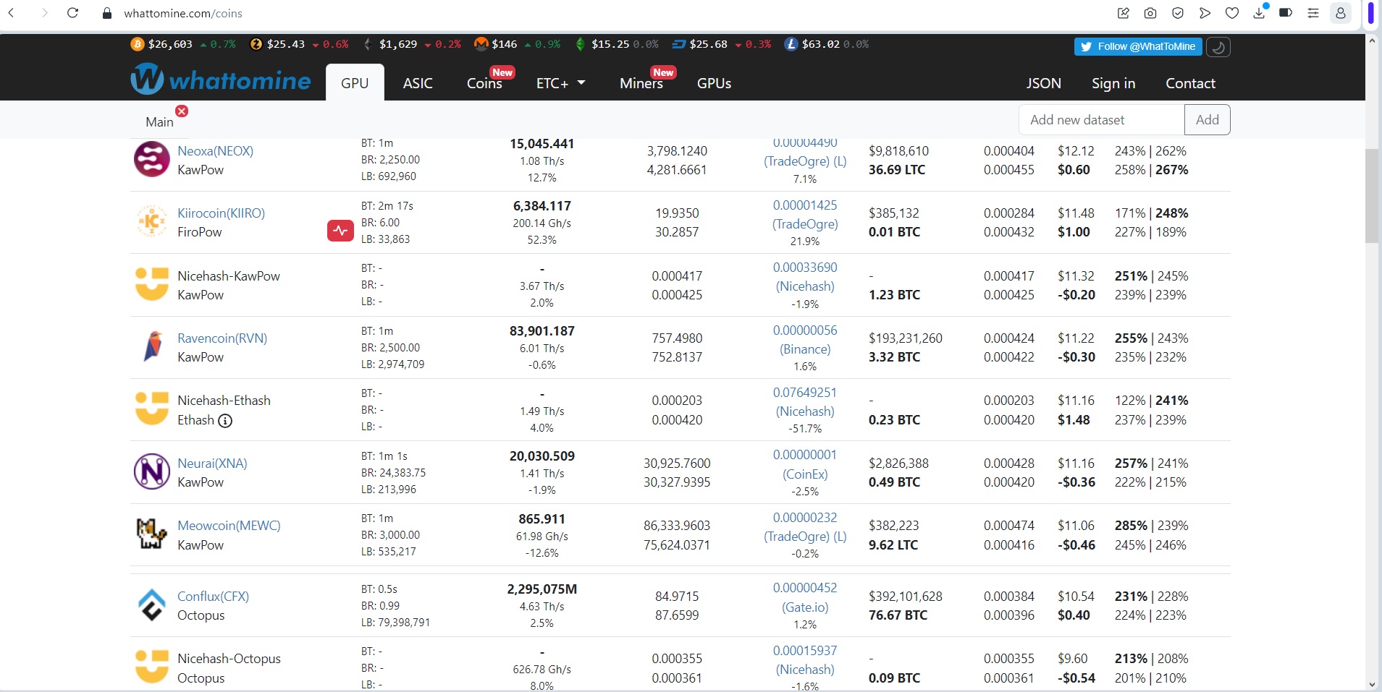This screenshot has height=692, width=1382.
Task: Click the Neoxa coin logo
Action: pyautogui.click(x=152, y=160)
